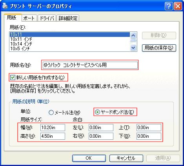Click the キャンセル button
This screenshot has height=166, width=184.
coord(126,158)
